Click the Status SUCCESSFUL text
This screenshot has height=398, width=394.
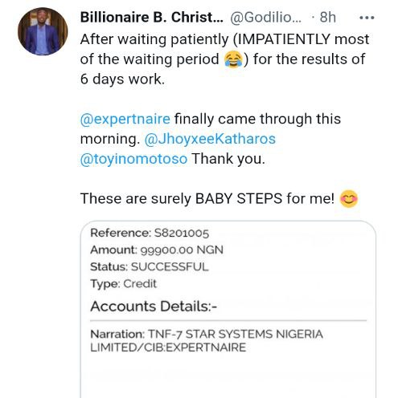pyautogui.click(x=150, y=266)
